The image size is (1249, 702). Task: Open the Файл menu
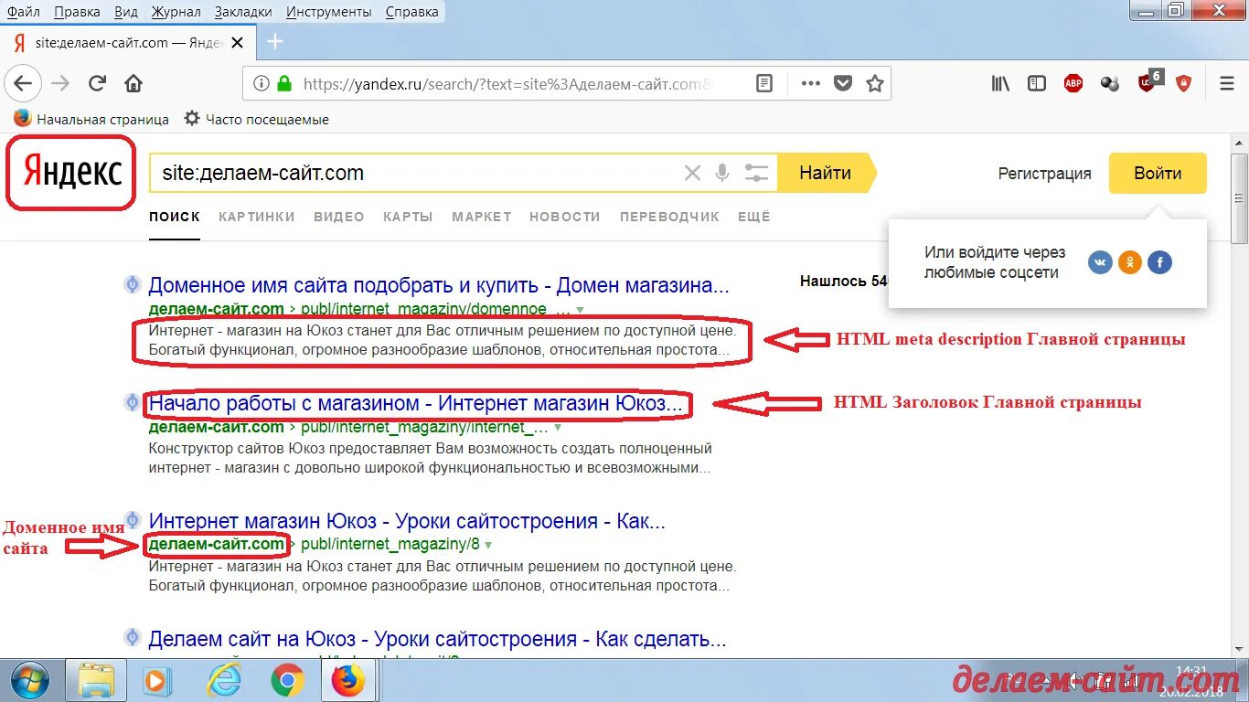click(23, 12)
